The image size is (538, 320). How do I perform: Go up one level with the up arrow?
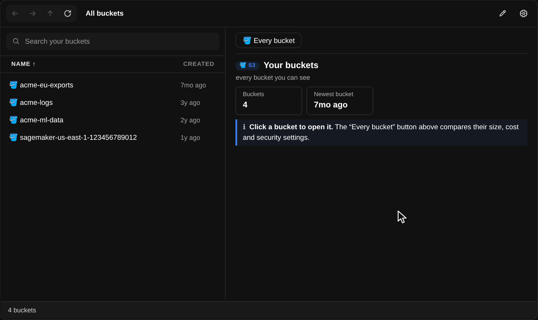coord(50,13)
